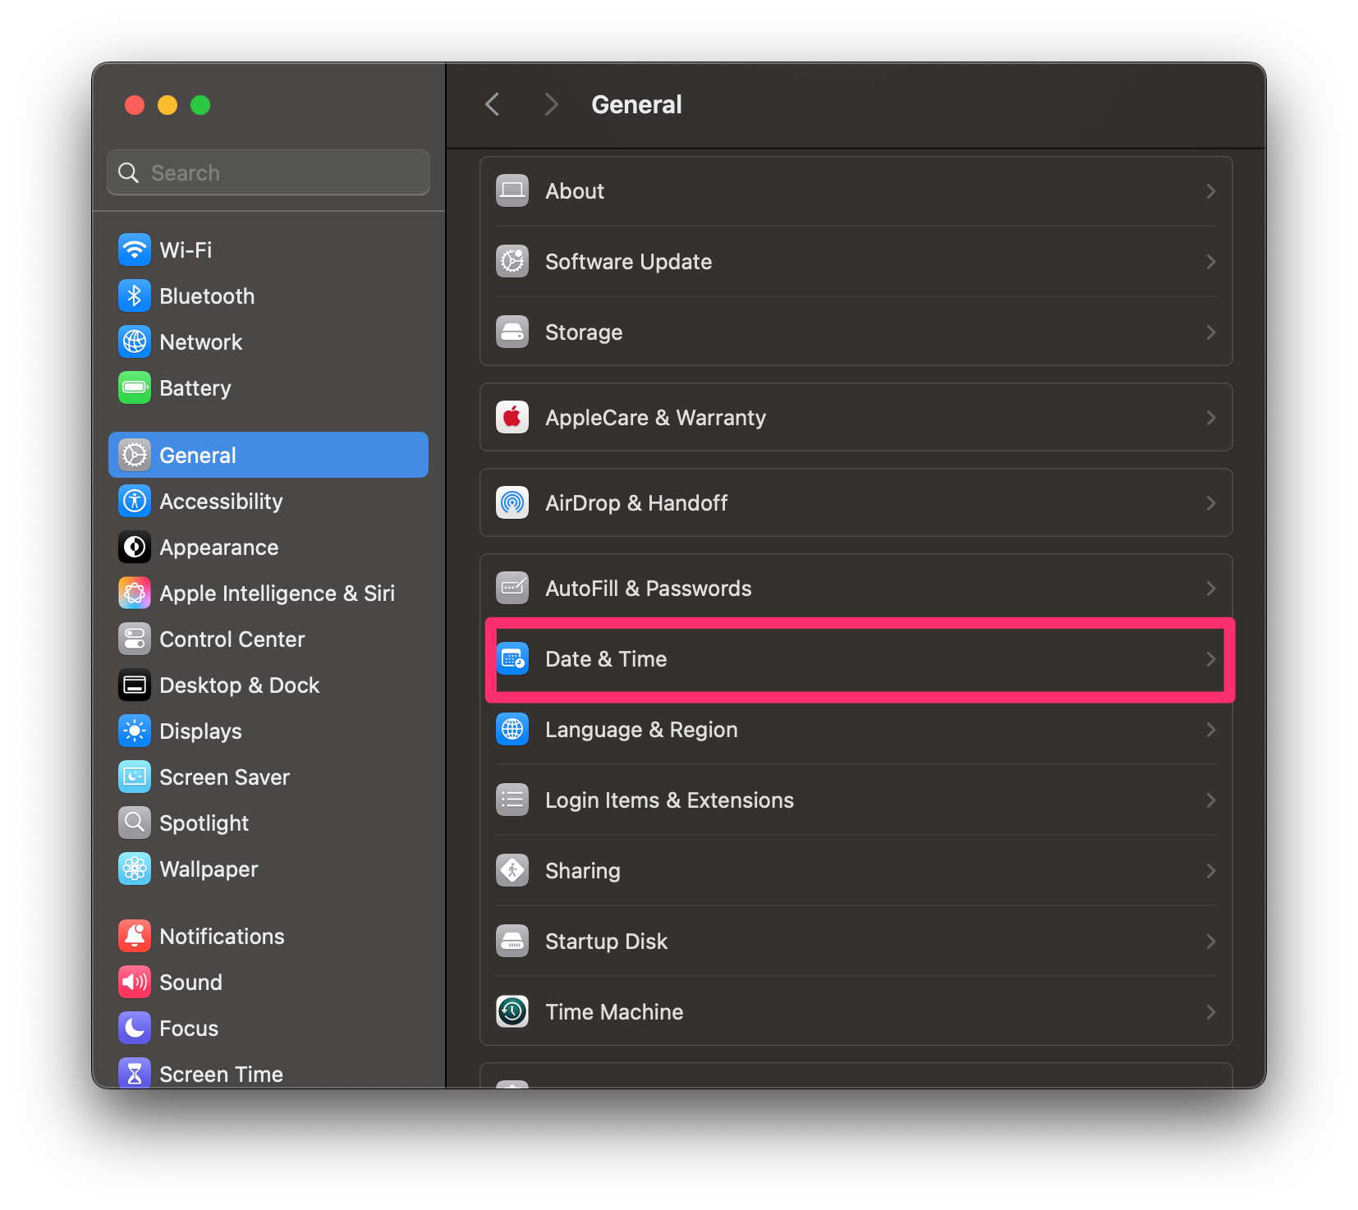Expand the Time Machine row chevron
This screenshot has width=1358, height=1210.
click(1211, 1012)
